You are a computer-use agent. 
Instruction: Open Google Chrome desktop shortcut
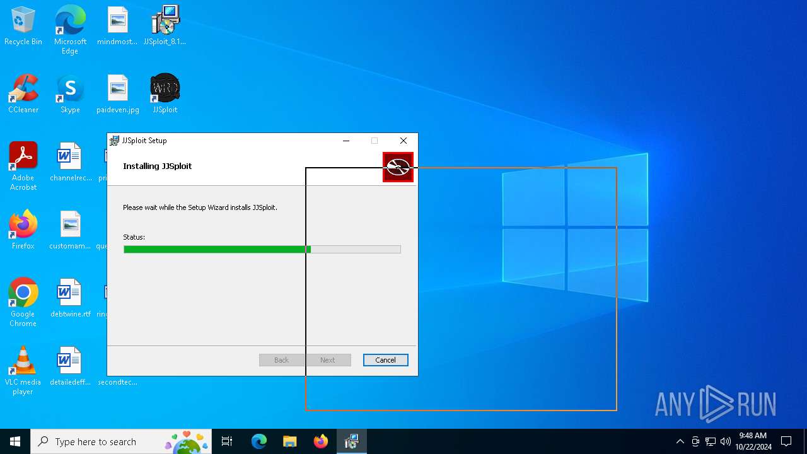[x=23, y=303]
